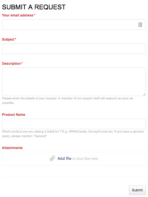Focus the email address input field
This screenshot has width=148, height=197.
(x=74, y=24)
